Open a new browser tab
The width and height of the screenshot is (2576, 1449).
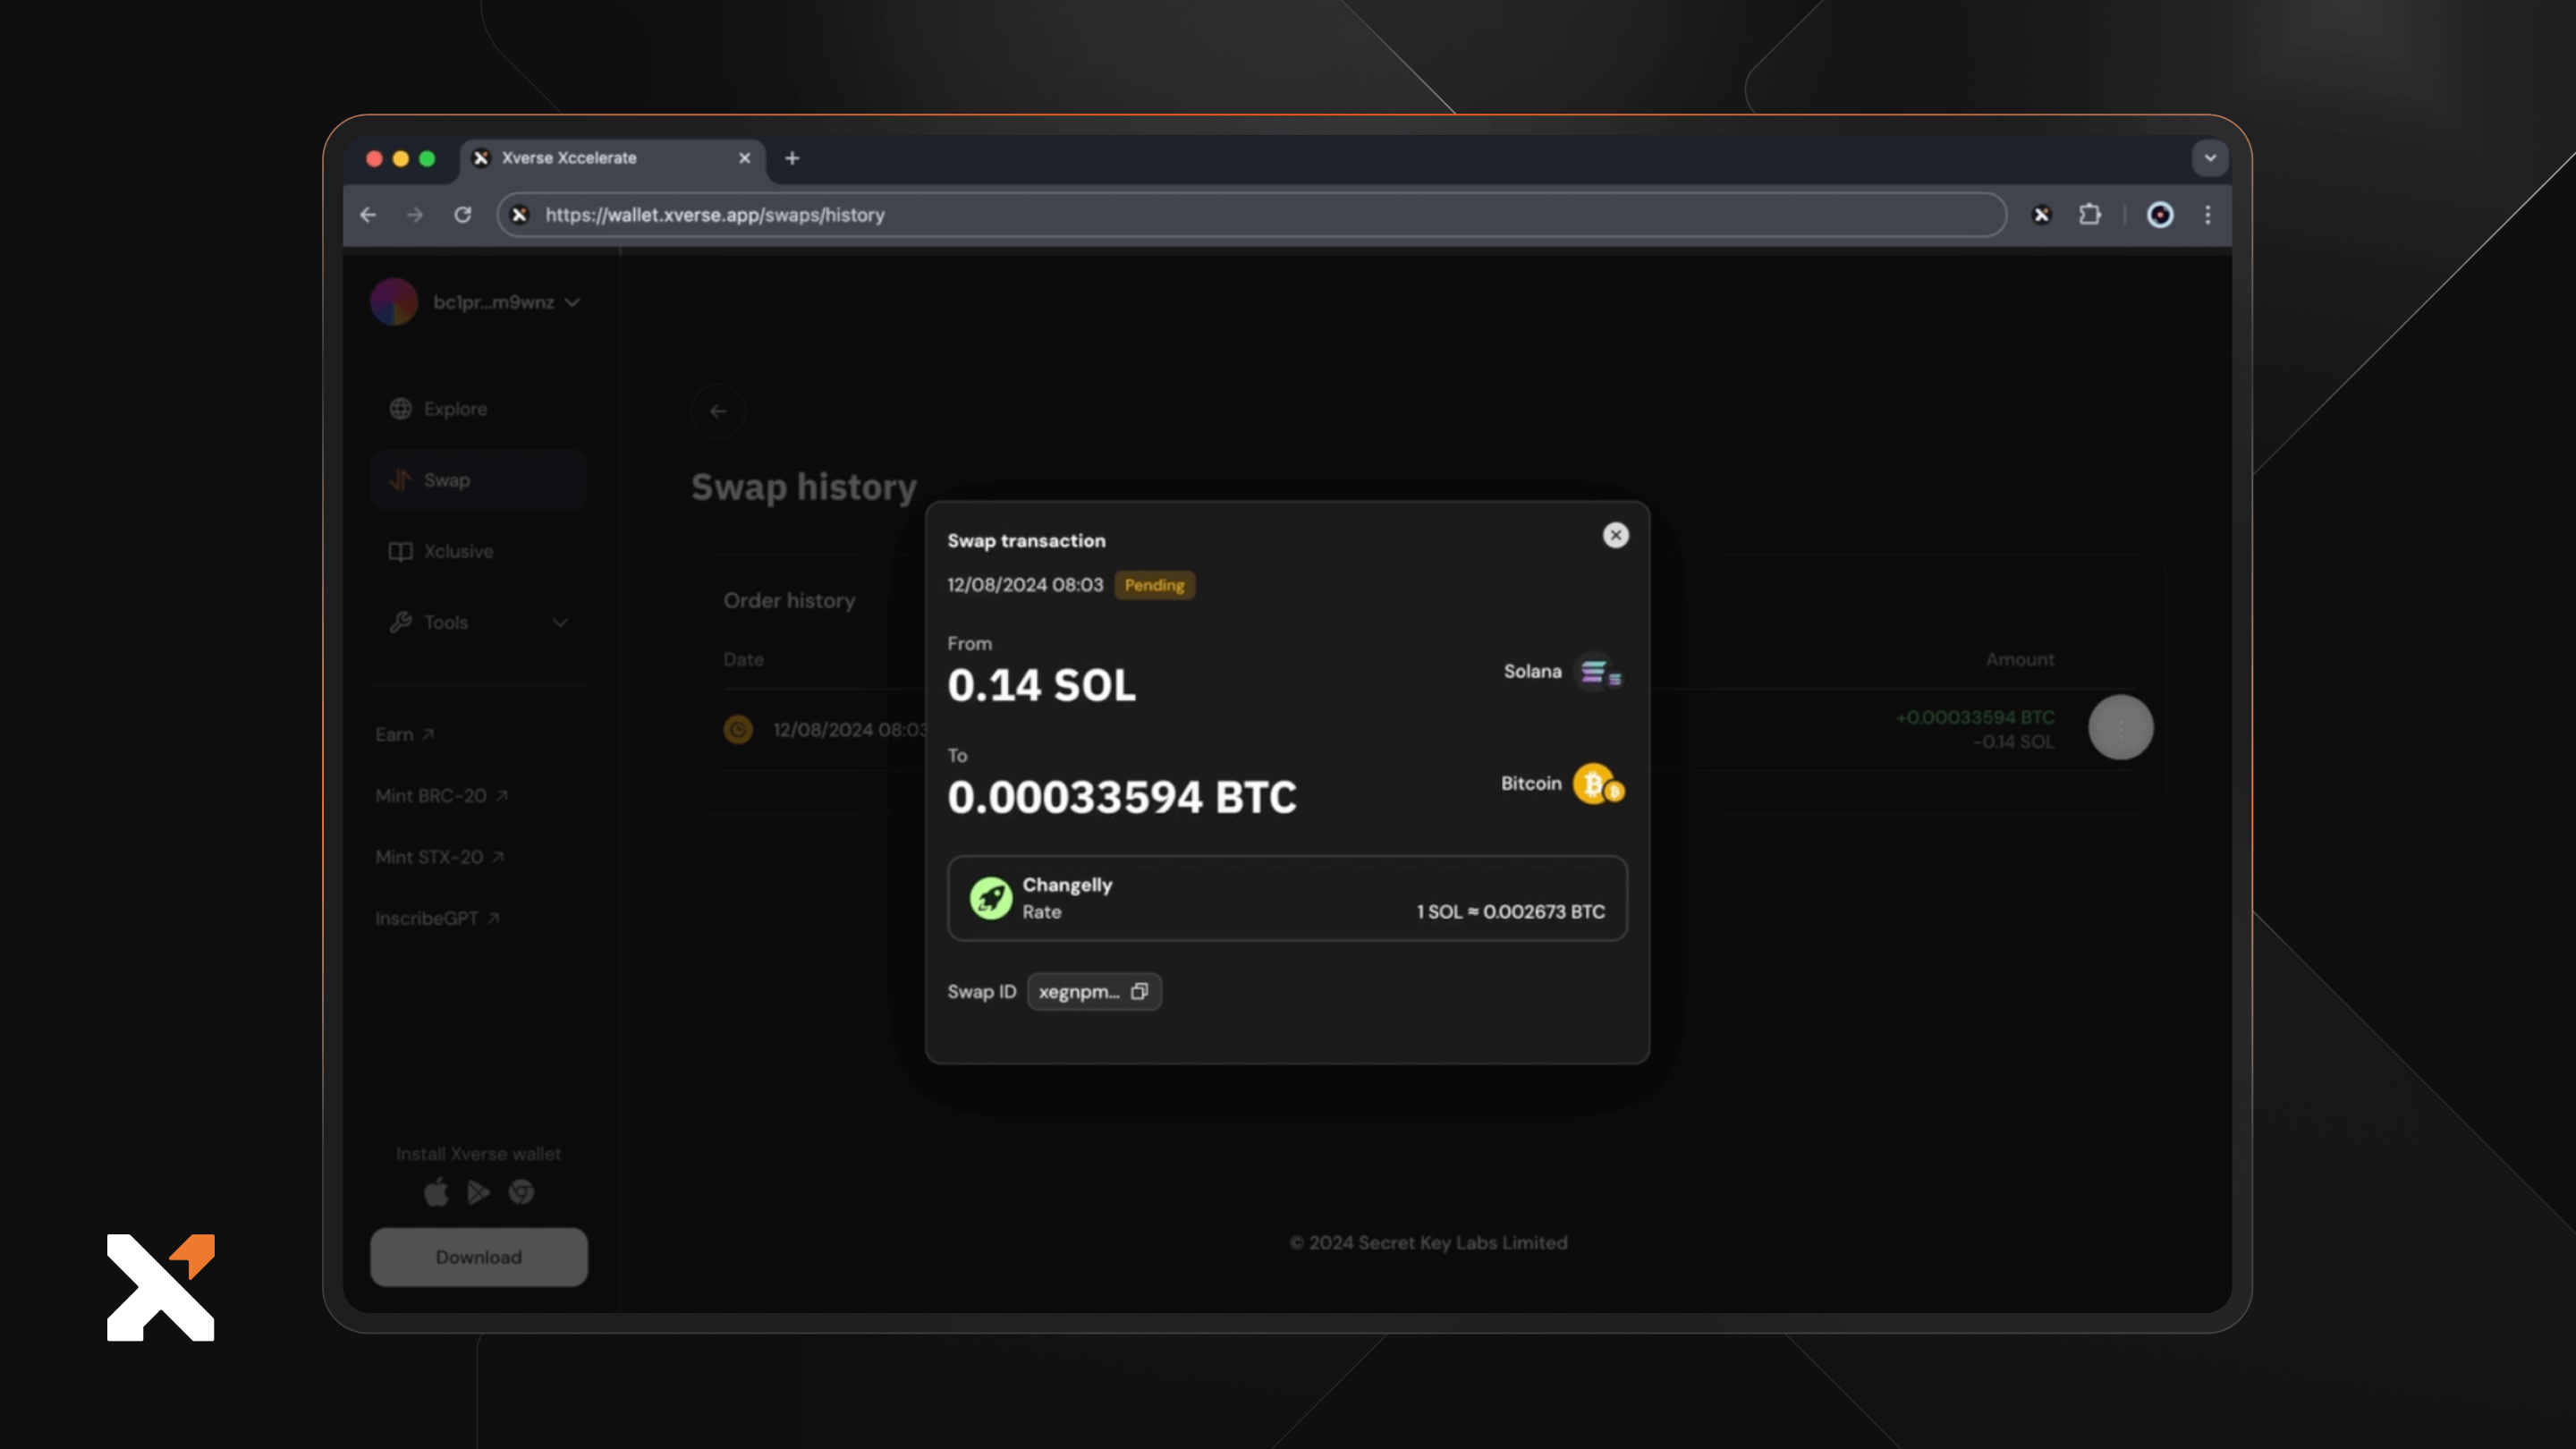coord(792,158)
